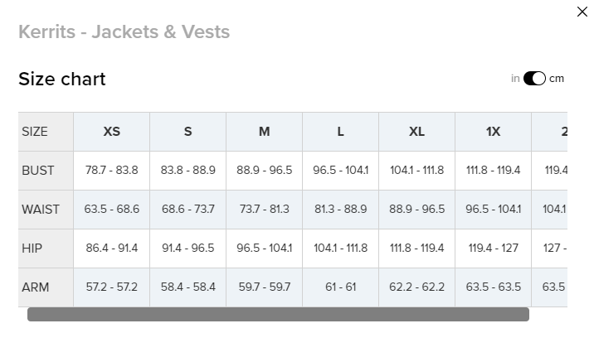This screenshot has height=362, width=594.
Task: Click the XS bust value 78.7 - 83.8
Action: (112, 171)
